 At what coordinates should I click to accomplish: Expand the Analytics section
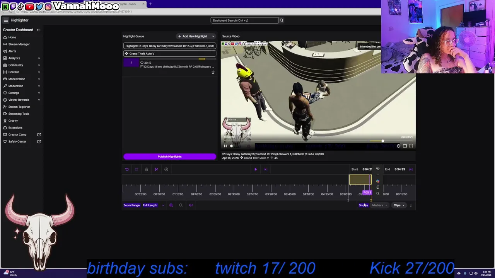coord(22,58)
